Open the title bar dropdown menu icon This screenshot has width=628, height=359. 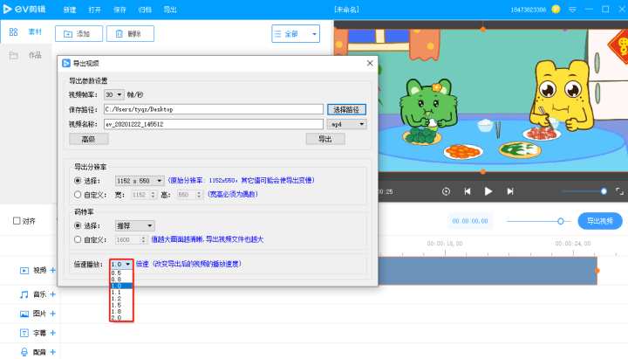point(572,10)
